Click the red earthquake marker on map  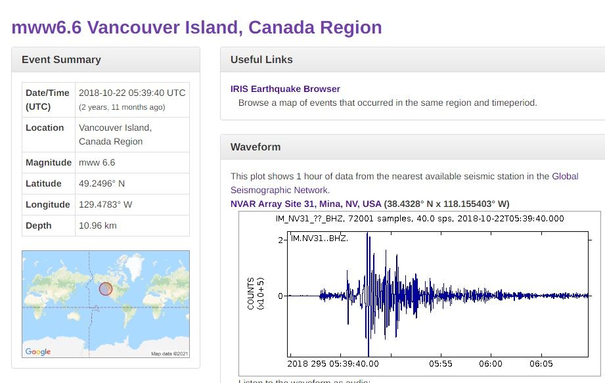click(x=106, y=288)
